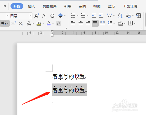Open the phonetic guide (wén) tool
The image size is (146, 115).
click(x=60, y=16)
